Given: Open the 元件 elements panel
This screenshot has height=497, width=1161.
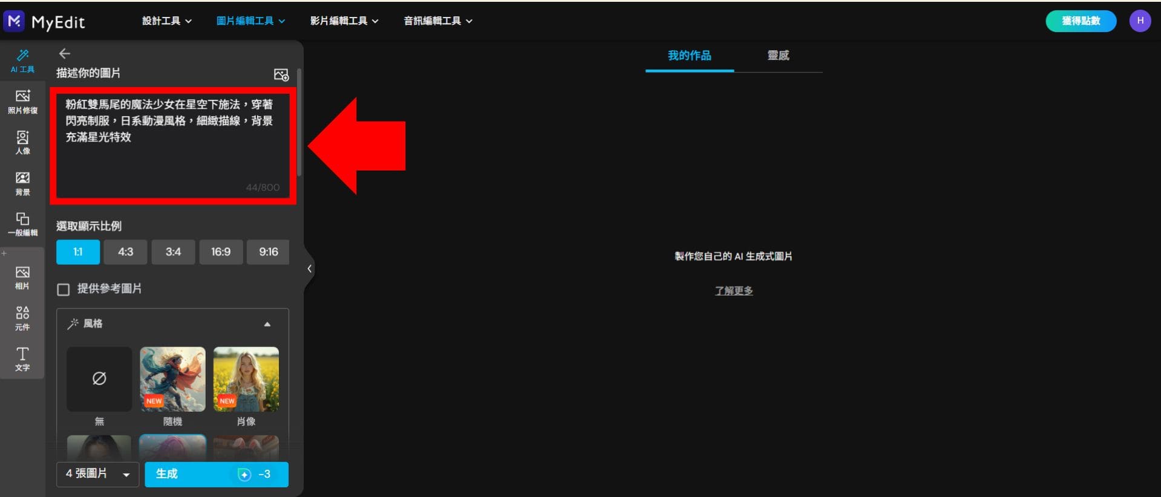Looking at the screenshot, I should (22, 318).
